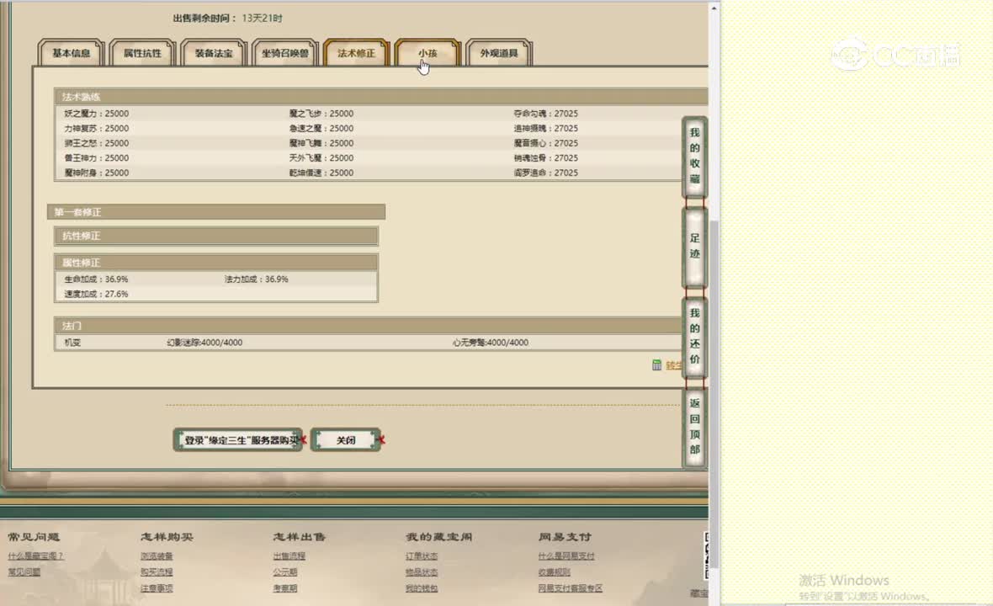Select the 魔神飞舞：25000 entry
The width and height of the screenshot is (993, 606).
coord(321,143)
